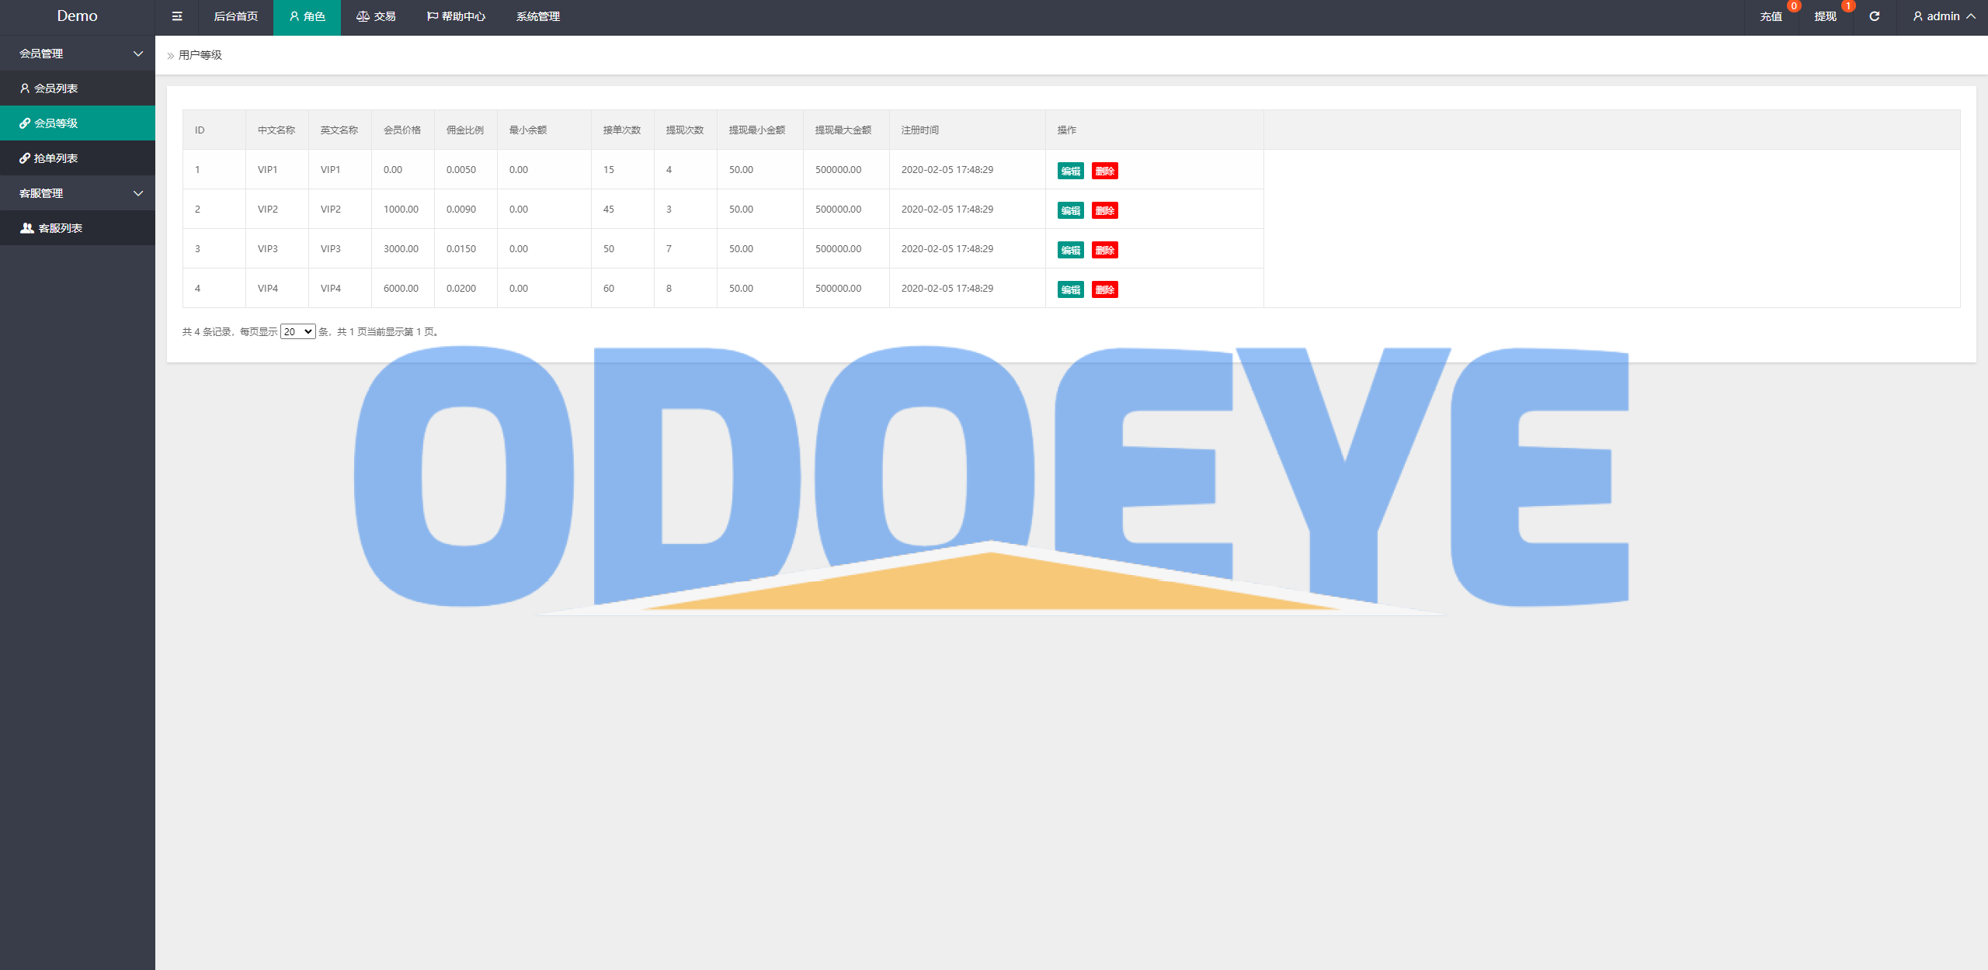The image size is (1988, 970).
Task: Click 删除 button for VIP1 row
Action: point(1104,171)
